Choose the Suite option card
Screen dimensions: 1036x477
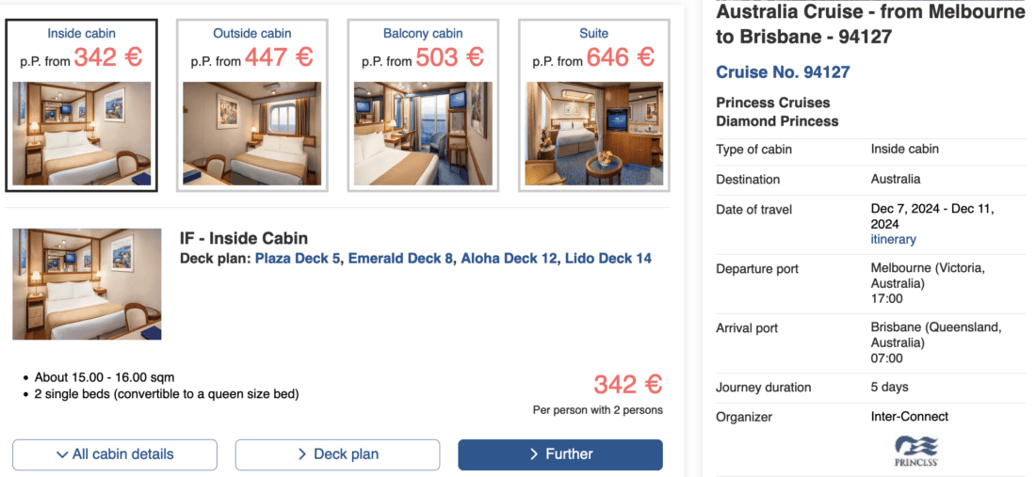[593, 103]
